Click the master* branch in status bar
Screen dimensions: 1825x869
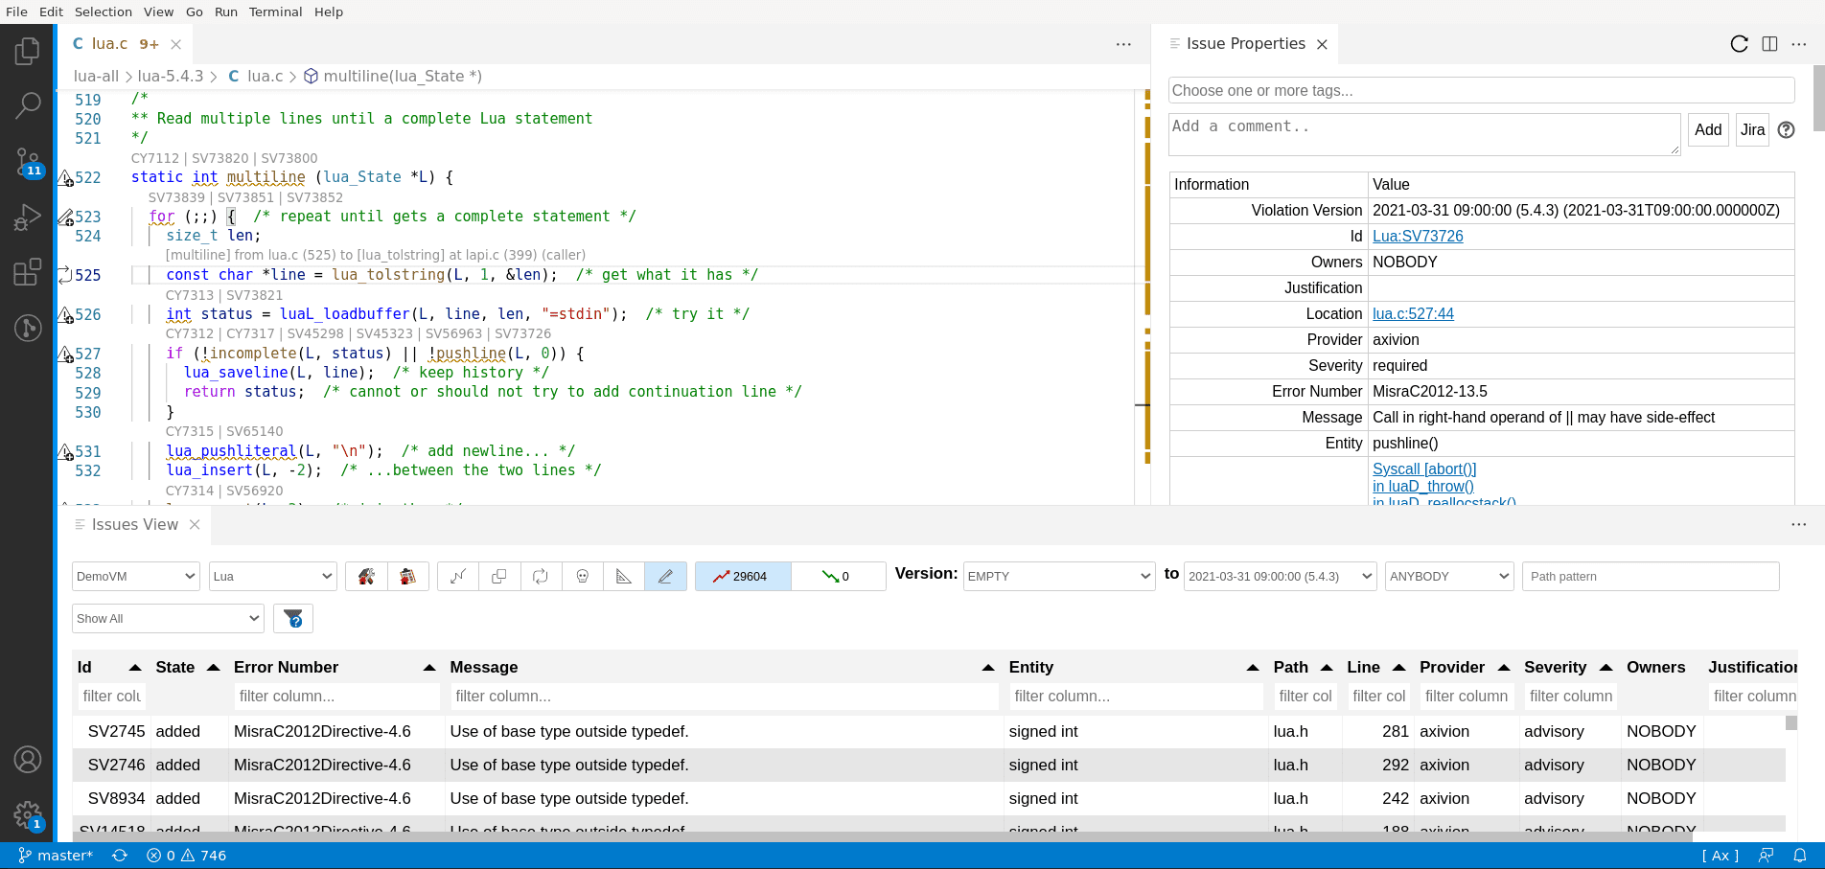click(x=56, y=856)
